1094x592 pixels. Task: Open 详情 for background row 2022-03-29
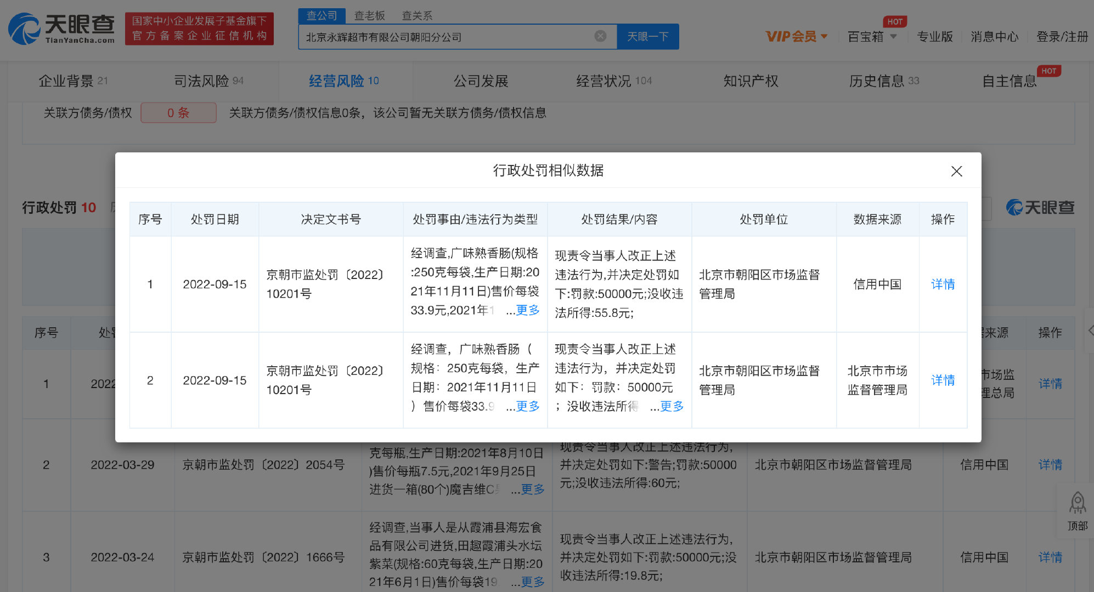[1050, 465]
